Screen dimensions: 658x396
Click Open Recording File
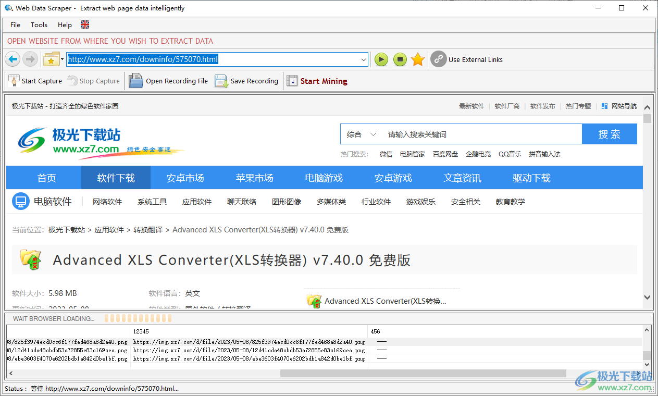(x=168, y=81)
